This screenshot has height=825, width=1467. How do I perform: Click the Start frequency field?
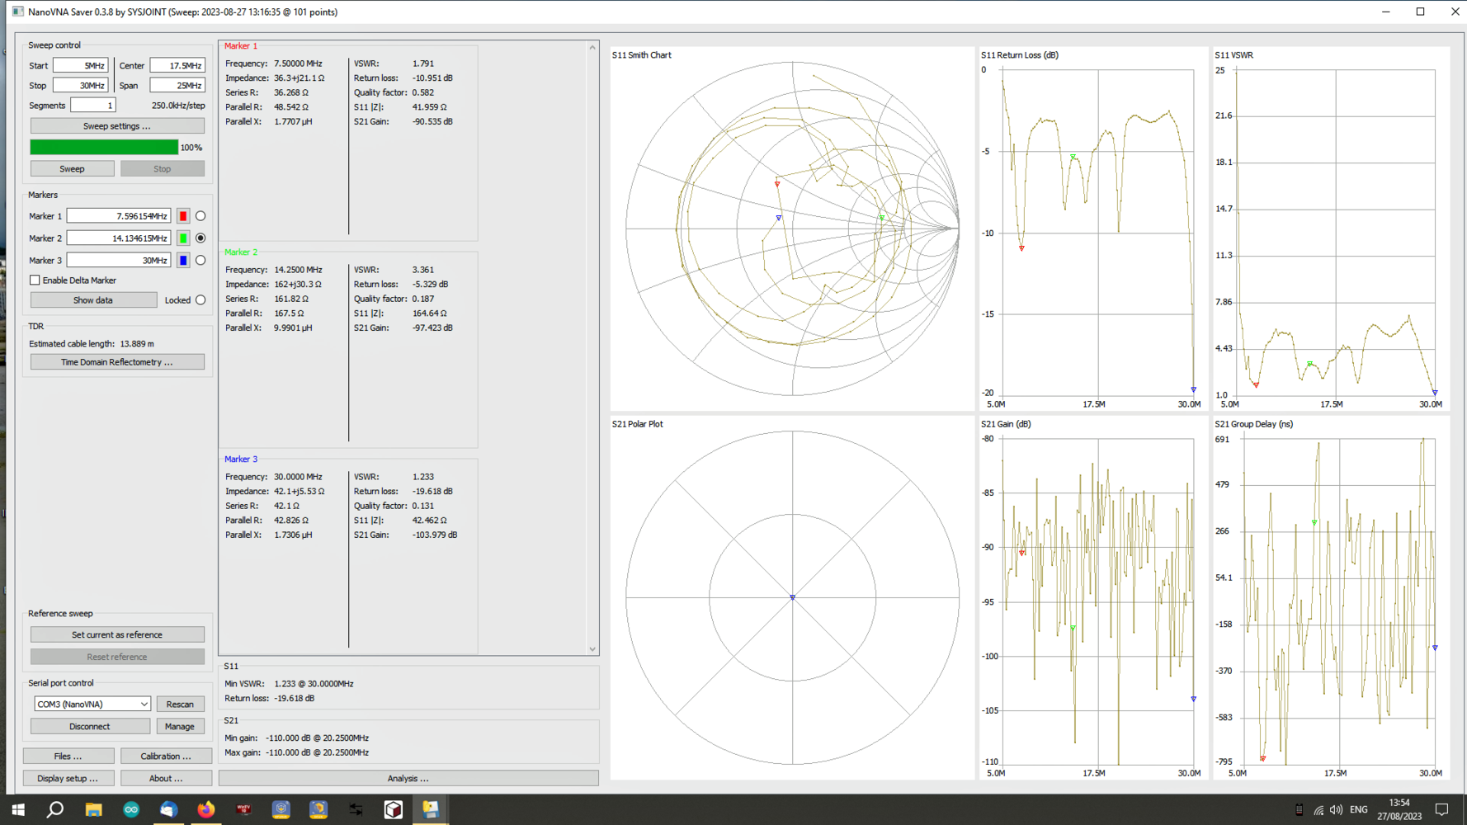(80, 65)
